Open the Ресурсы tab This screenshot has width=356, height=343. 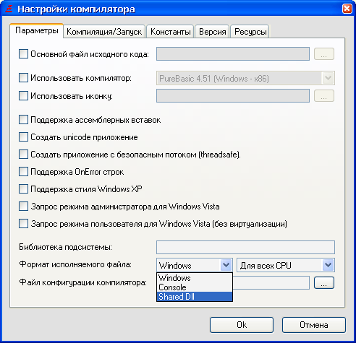(x=250, y=32)
